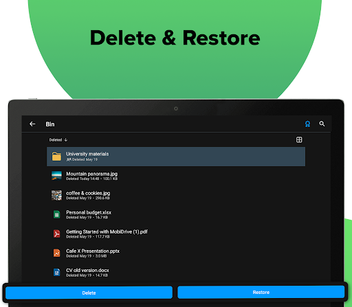352x307 pixels.
Task: Restore the selected item
Action: (x=261, y=292)
